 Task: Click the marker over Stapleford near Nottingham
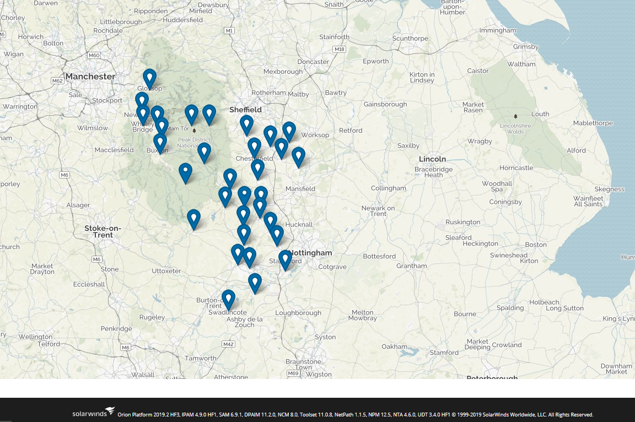(x=285, y=259)
